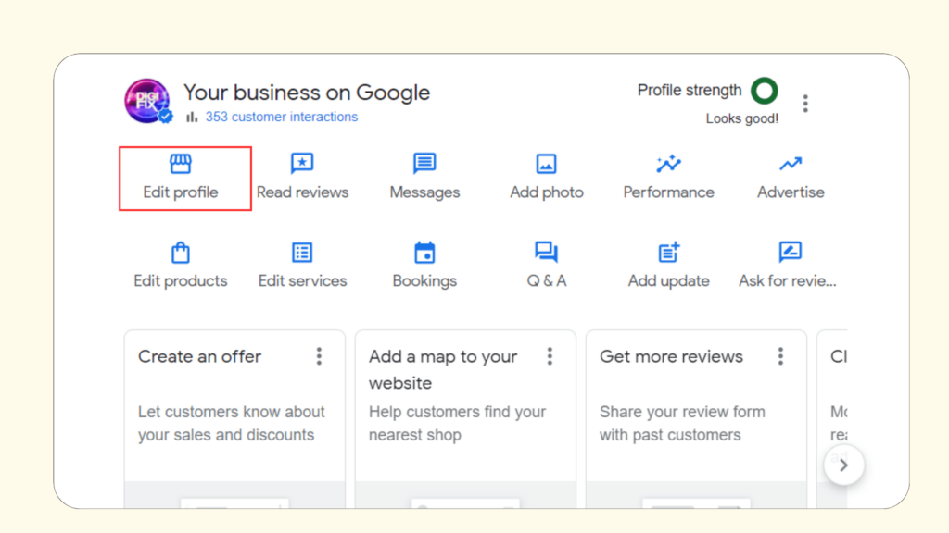Click Help customers find your nearest shop text
The width and height of the screenshot is (949, 533).
[458, 423]
